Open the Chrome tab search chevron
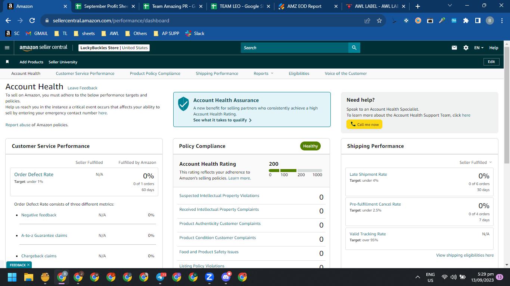 [x=450, y=6]
